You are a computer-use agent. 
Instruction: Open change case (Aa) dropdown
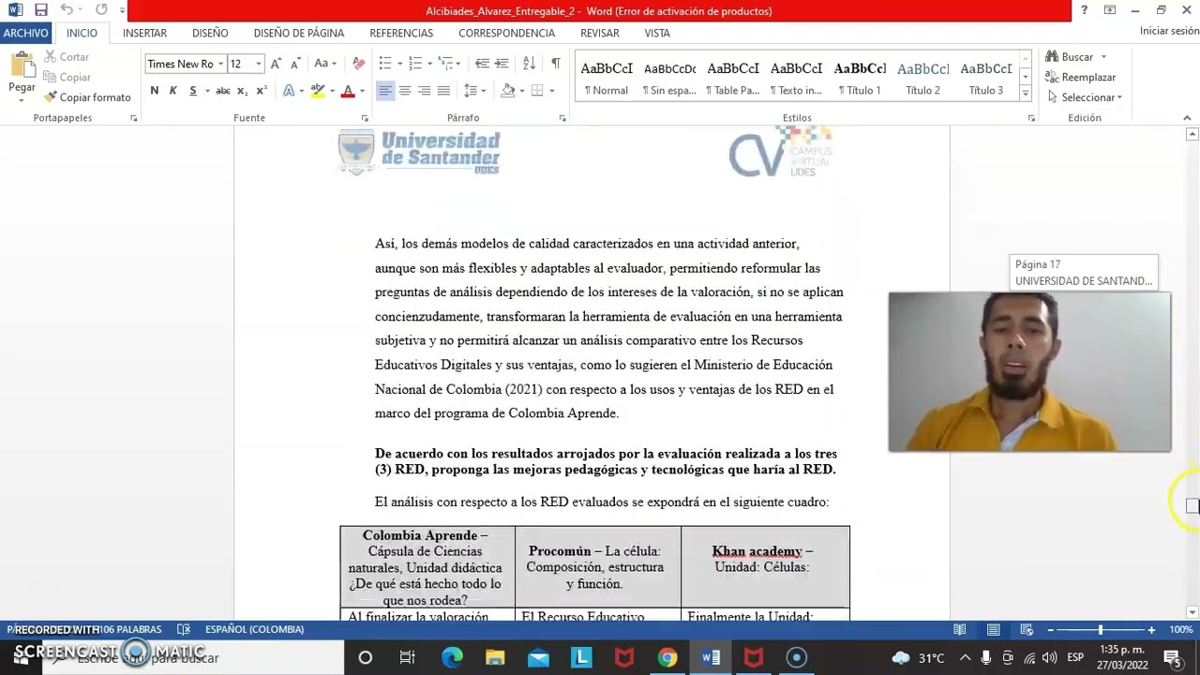pyautogui.click(x=324, y=64)
